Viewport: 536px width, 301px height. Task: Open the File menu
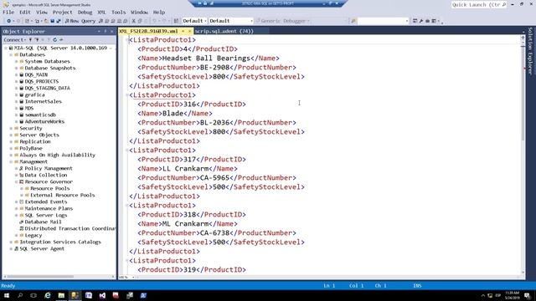pyautogui.click(x=8, y=13)
